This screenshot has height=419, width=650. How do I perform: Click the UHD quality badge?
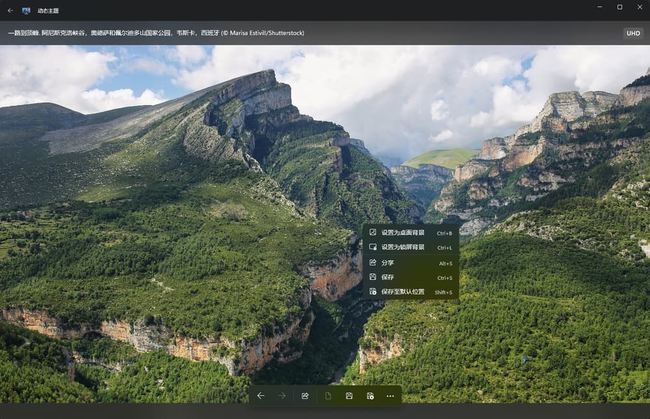tap(632, 33)
